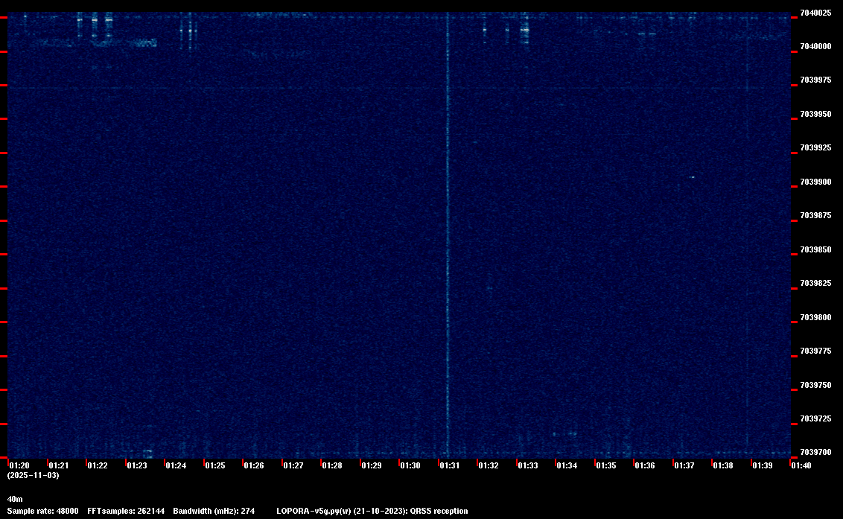
Task: Click the 01:29 time label
Action: [372, 465]
